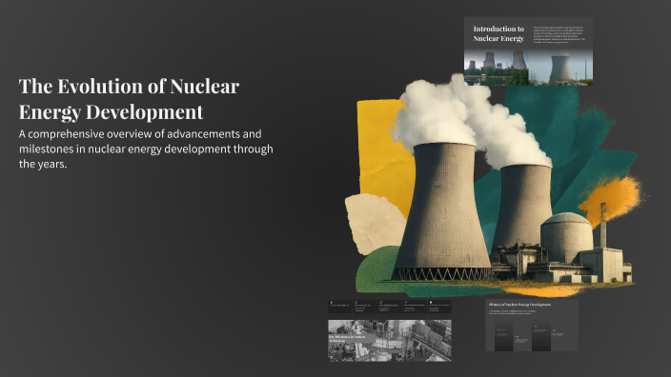Click the 'Introduction to Nuclear Energy' heading text
The width and height of the screenshot is (671, 377).
[498, 33]
